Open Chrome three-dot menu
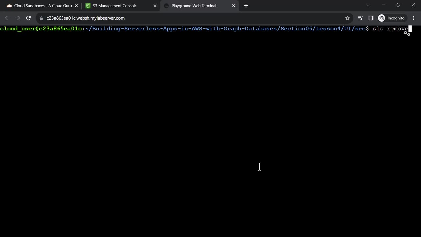421x237 pixels. (x=414, y=18)
